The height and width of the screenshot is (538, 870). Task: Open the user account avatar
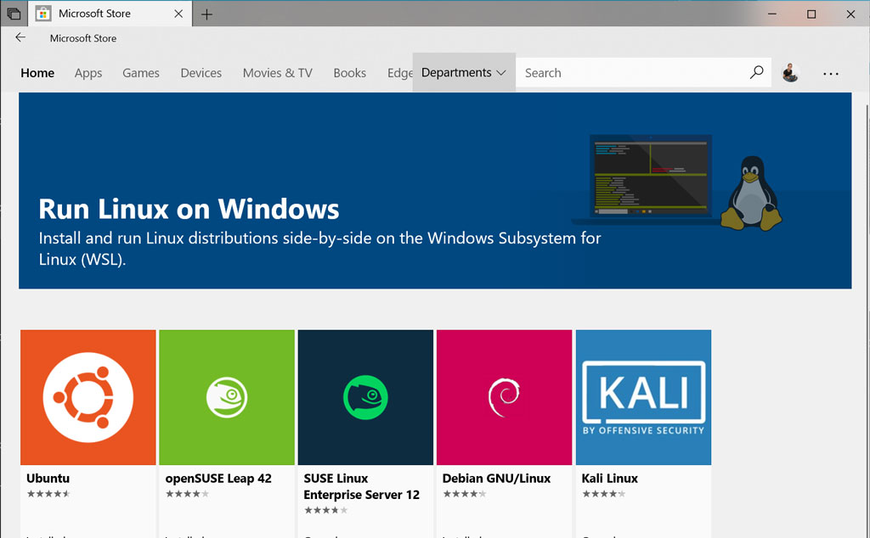tap(790, 73)
